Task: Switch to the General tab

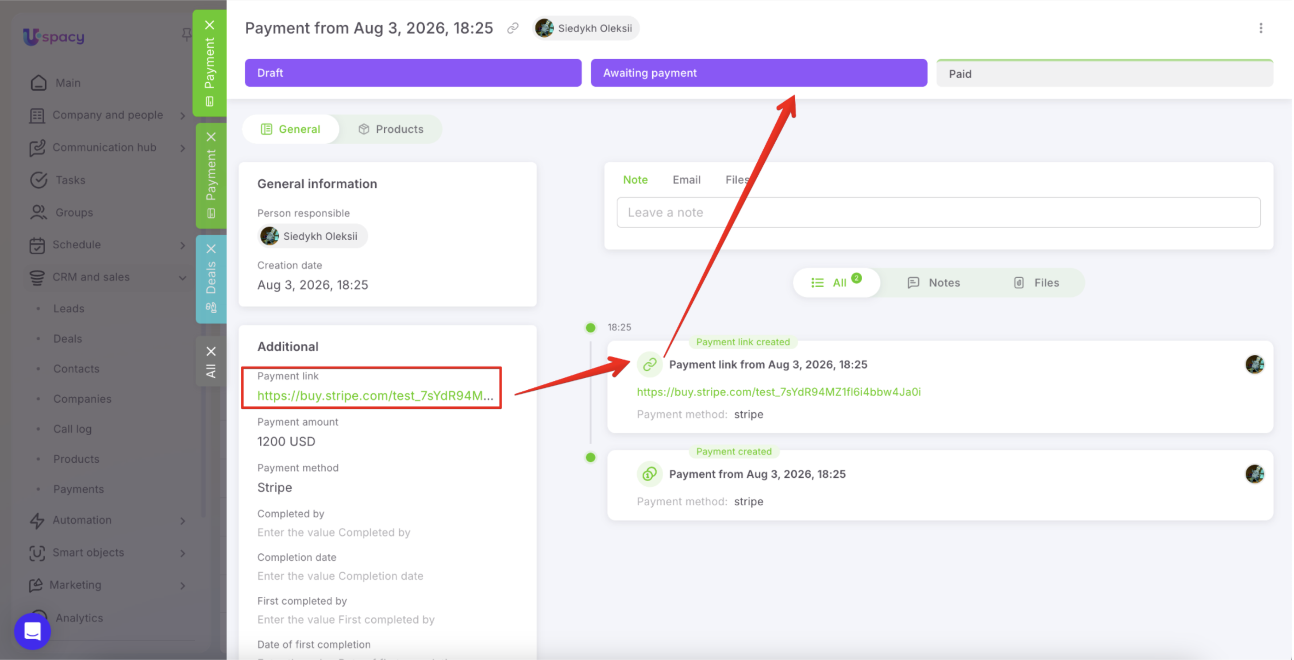Action: [290, 129]
